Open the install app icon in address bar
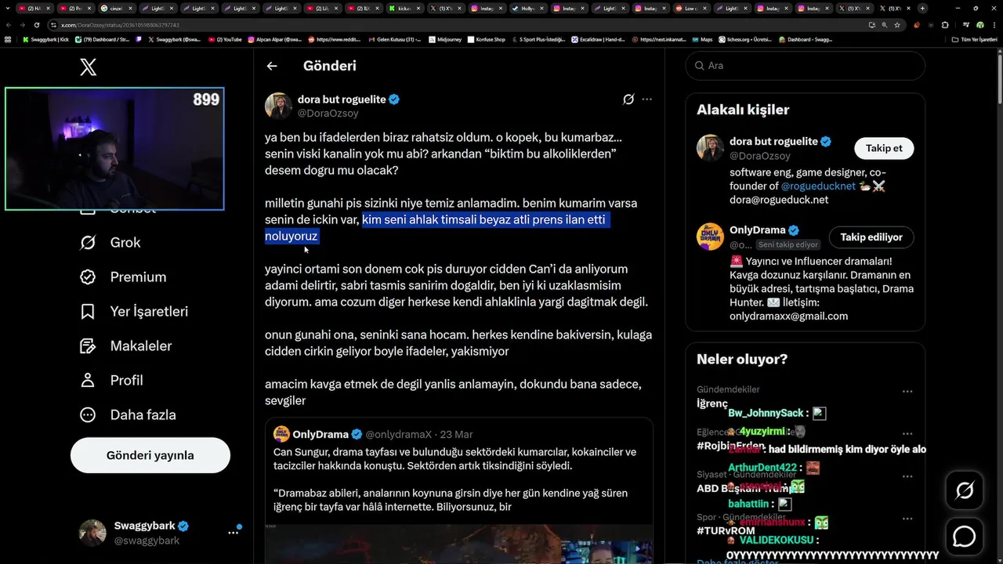 [872, 25]
